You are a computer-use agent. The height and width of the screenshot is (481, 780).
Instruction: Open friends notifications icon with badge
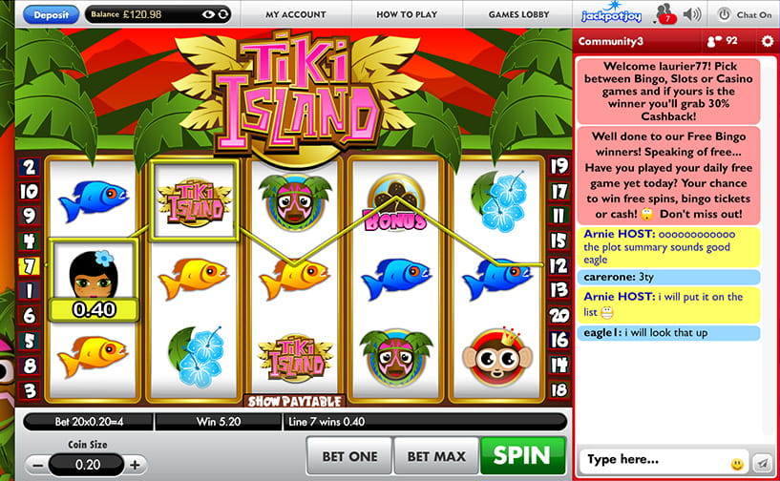click(664, 14)
